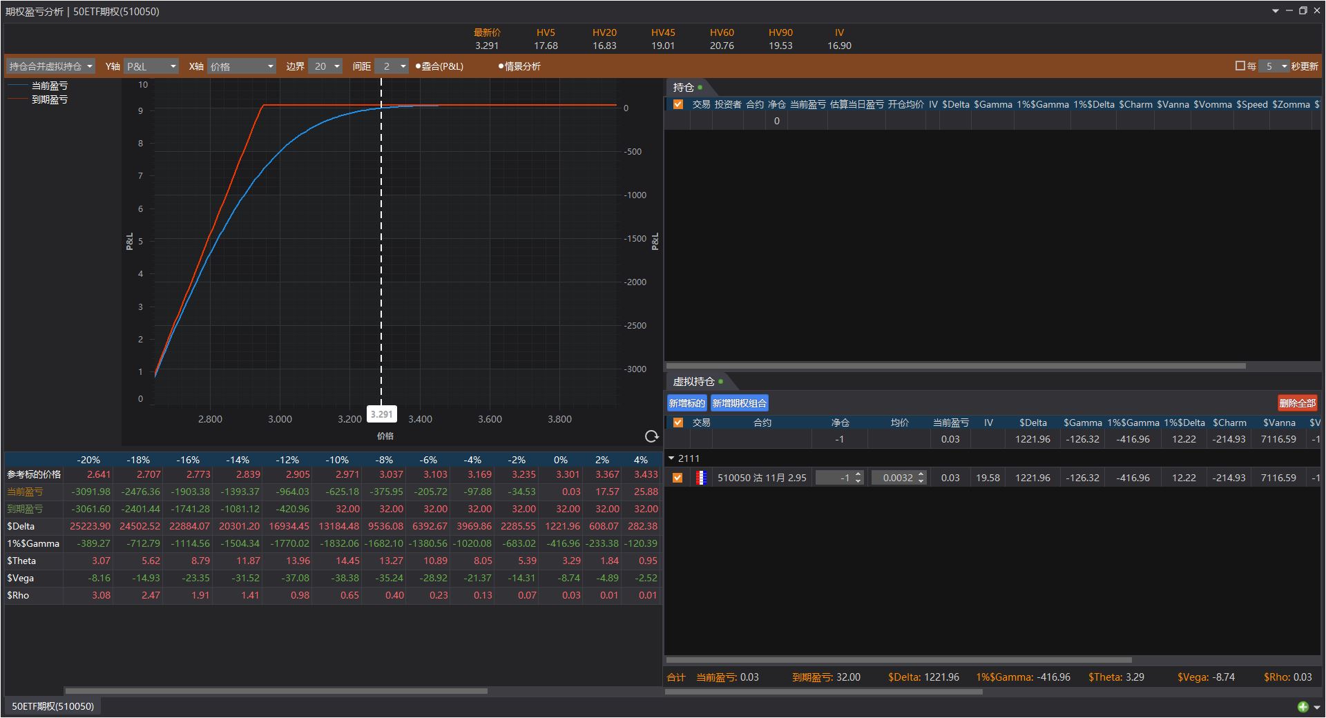Open the 持仓合并虚拟持仓 dropdown
This screenshot has height=718, width=1326.
click(x=50, y=66)
